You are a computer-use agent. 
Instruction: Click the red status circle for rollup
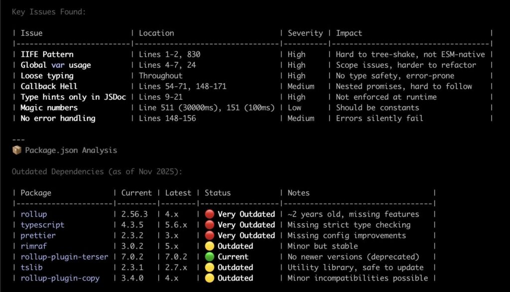point(209,214)
